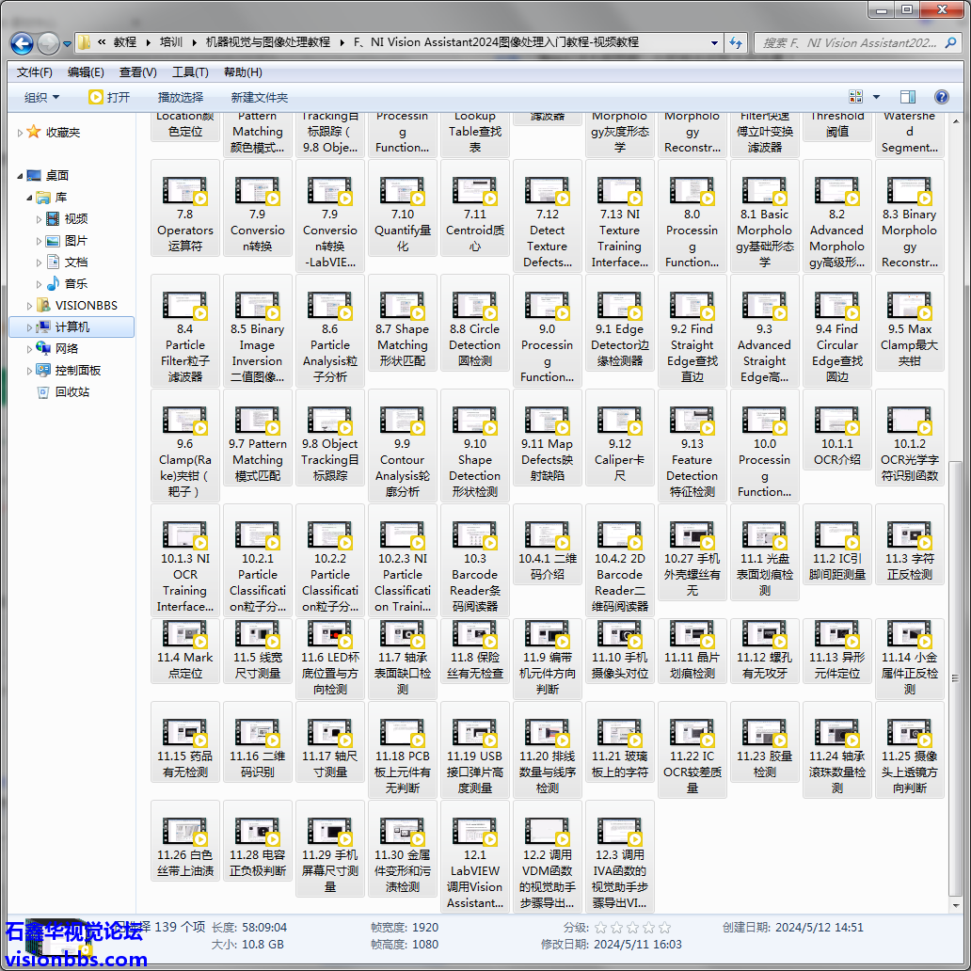Select the 10.1.1 OCR video file
Image resolution: width=971 pixels, height=971 pixels.
(x=837, y=429)
